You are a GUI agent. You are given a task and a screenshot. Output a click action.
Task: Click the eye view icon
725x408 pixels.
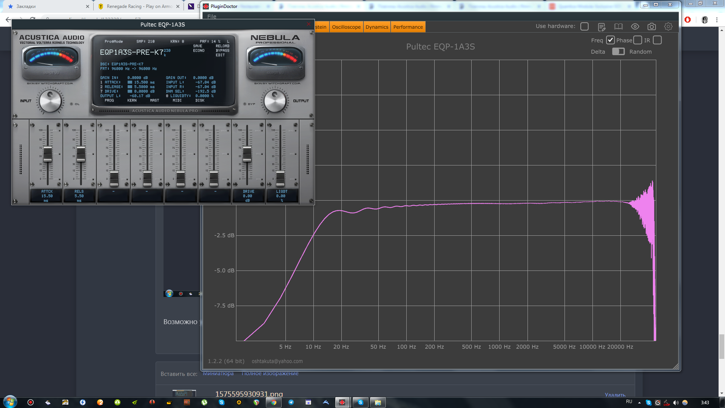point(635,26)
